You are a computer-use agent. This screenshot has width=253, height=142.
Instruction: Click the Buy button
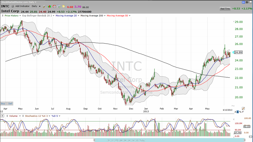(3, 103)
